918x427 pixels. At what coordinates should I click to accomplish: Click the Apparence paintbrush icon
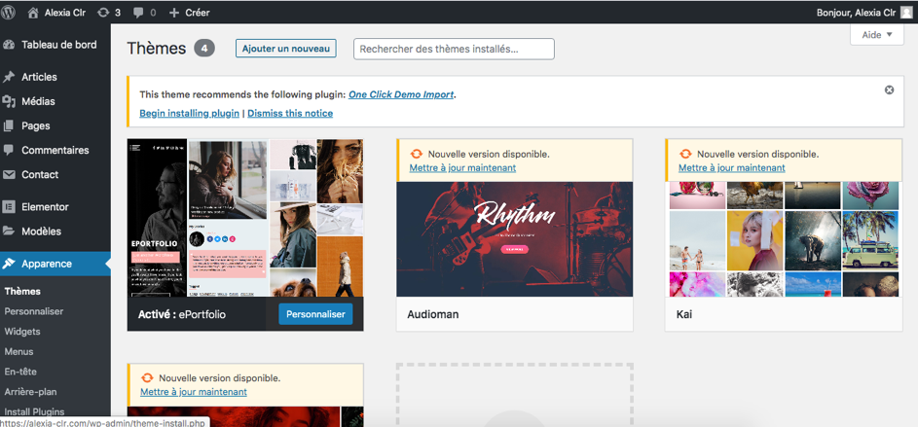coord(9,264)
